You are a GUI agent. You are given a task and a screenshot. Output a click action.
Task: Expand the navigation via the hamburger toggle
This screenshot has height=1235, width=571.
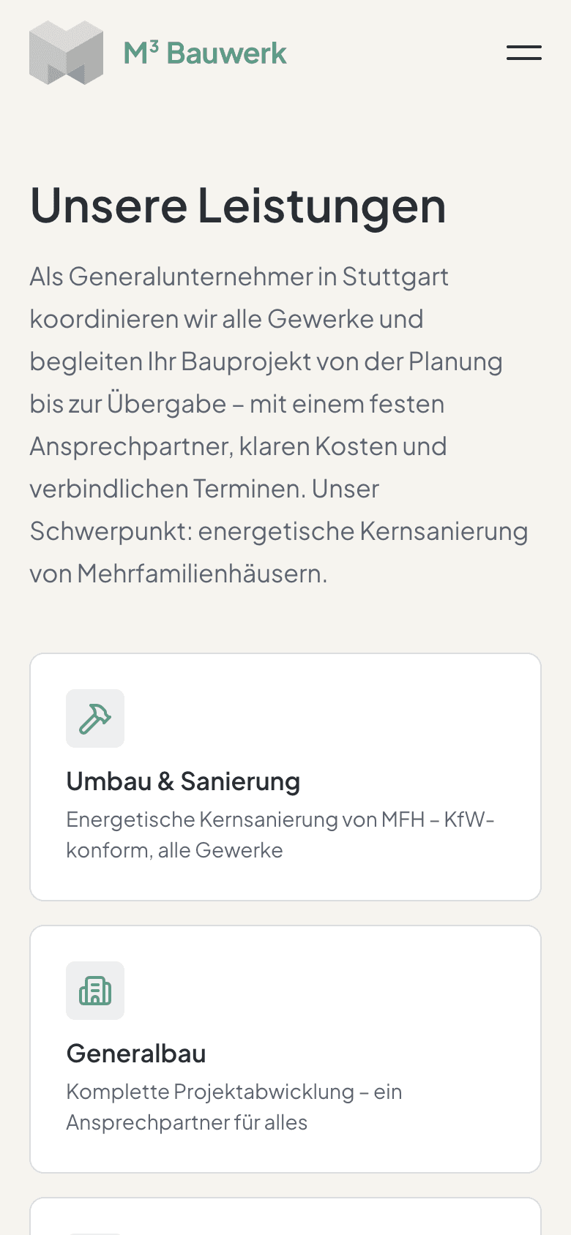click(523, 53)
